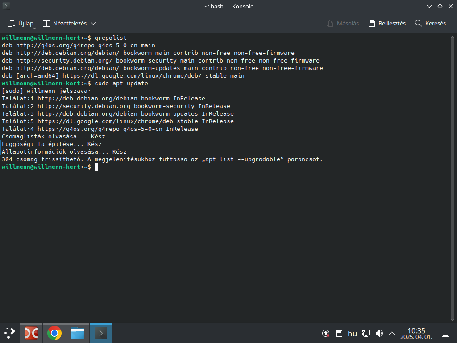Switch the hu keyboard layout indicator
This screenshot has height=343, width=457.
pos(352,333)
